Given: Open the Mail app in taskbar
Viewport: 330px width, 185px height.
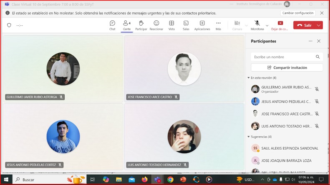Looking at the screenshot, I should (132, 180).
